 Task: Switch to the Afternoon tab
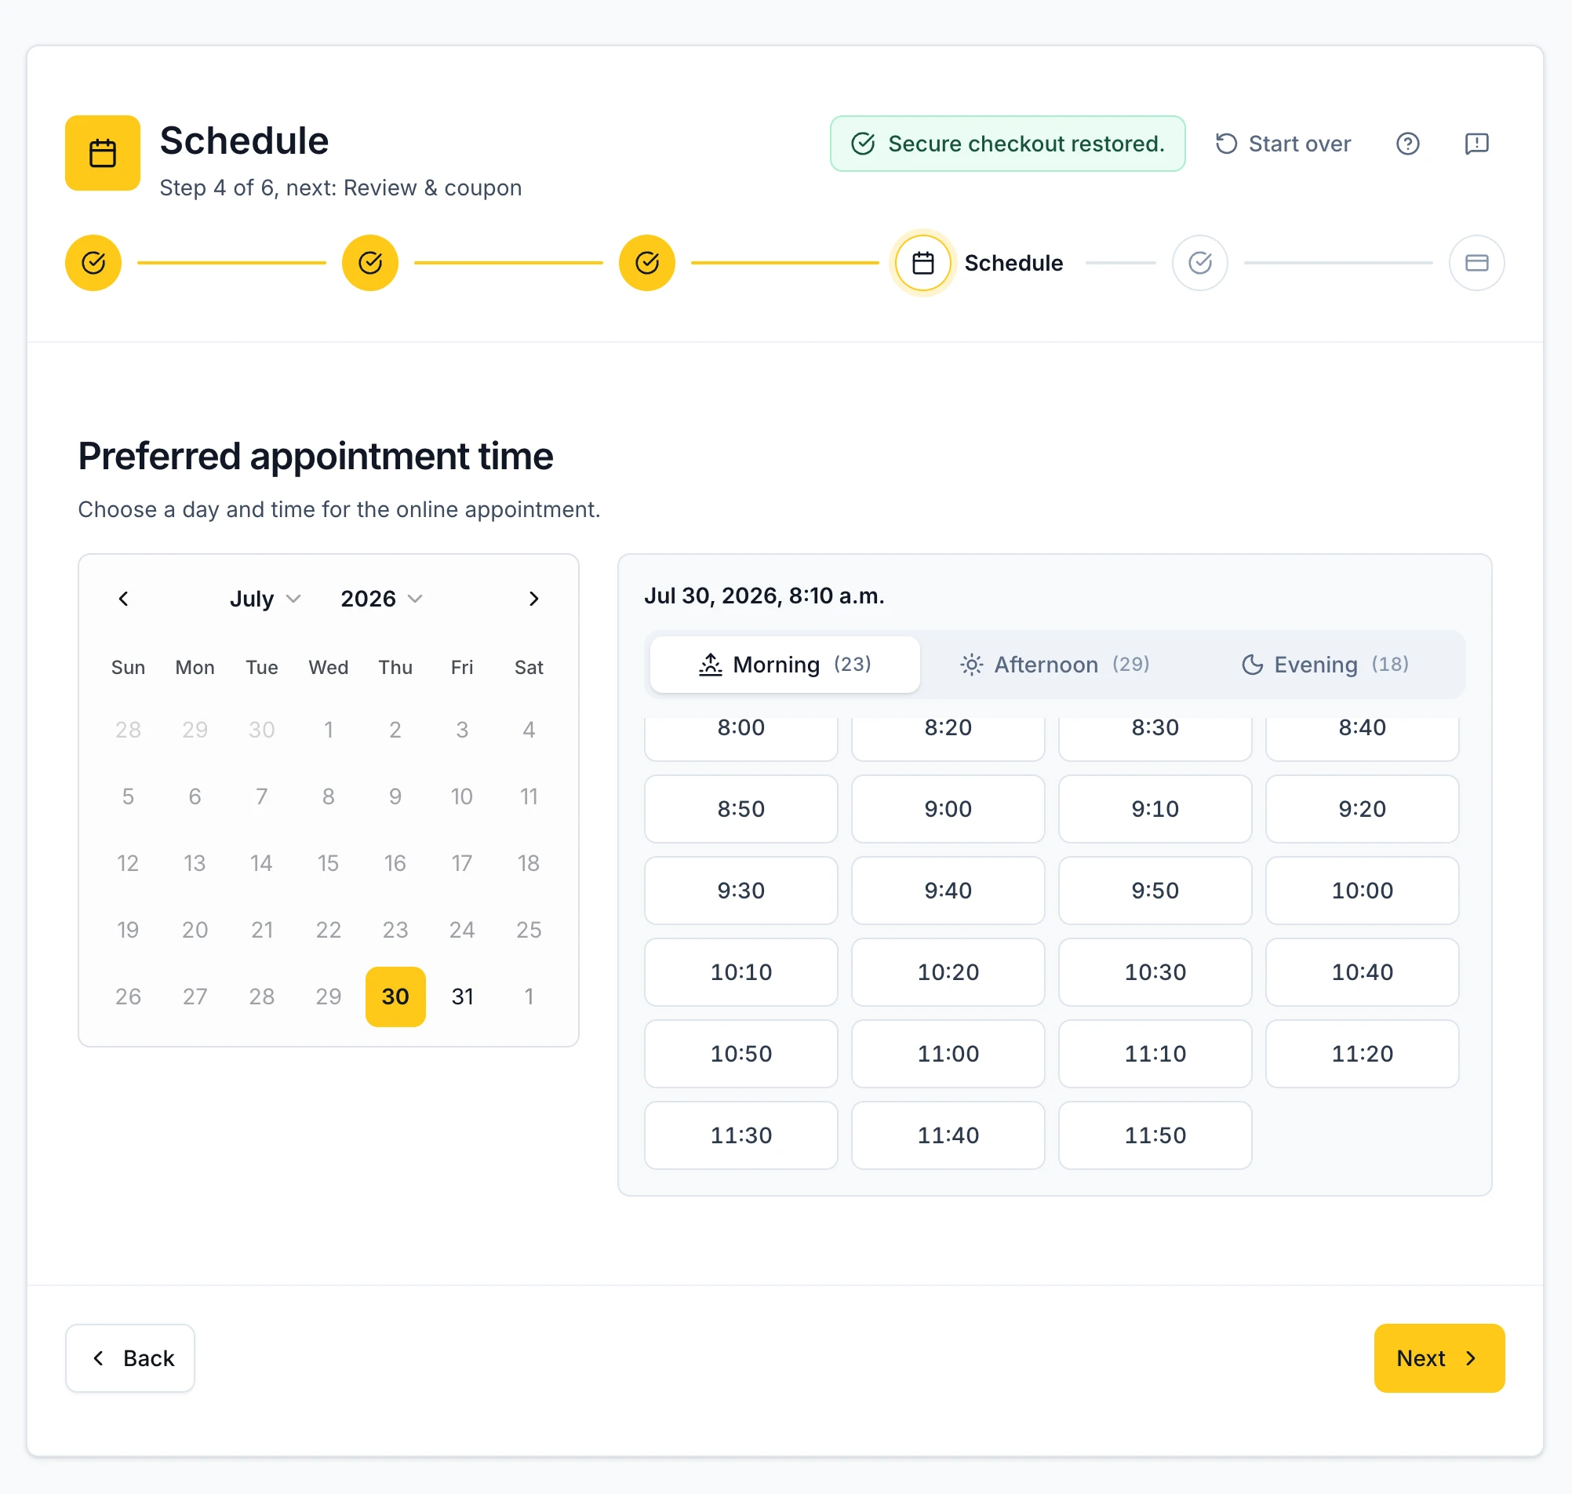[x=1054, y=665]
